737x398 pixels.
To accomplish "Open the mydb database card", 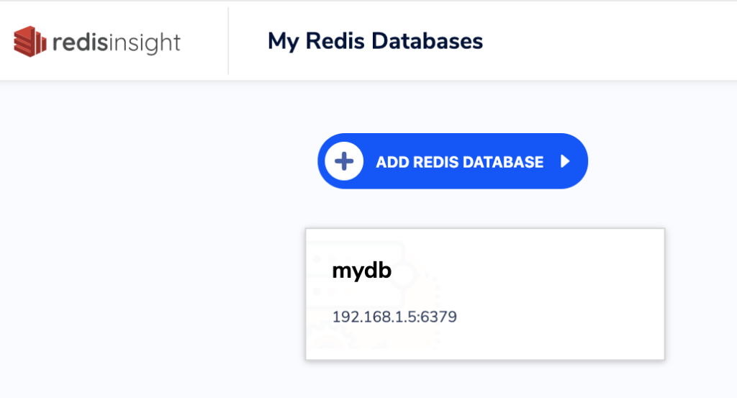I will 485,294.
